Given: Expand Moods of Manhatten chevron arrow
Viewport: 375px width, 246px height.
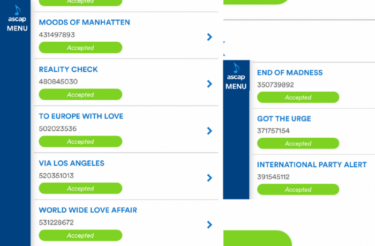Looking at the screenshot, I should point(210,37).
